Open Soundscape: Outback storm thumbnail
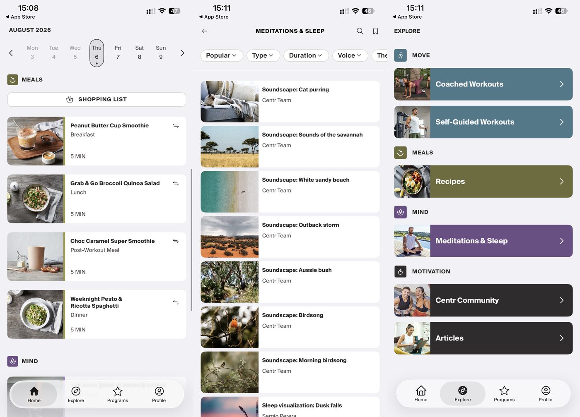The image size is (580, 417). [x=230, y=237]
